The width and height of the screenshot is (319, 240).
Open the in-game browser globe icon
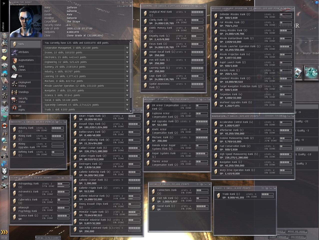click(x=4, y=141)
